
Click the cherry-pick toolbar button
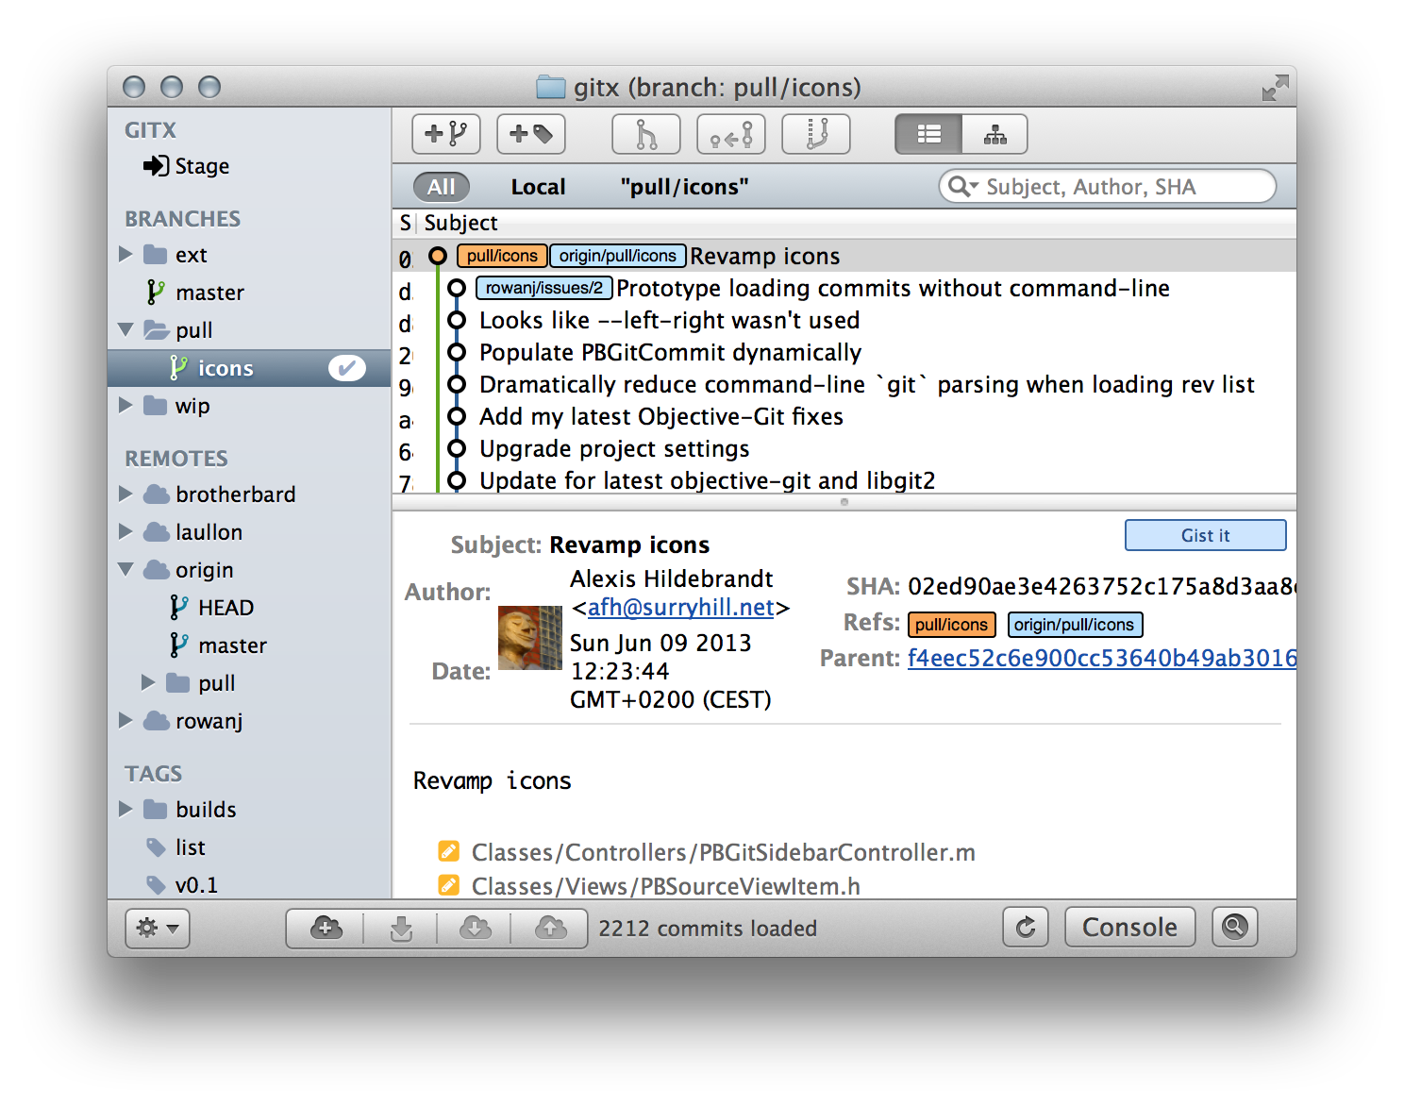click(731, 134)
